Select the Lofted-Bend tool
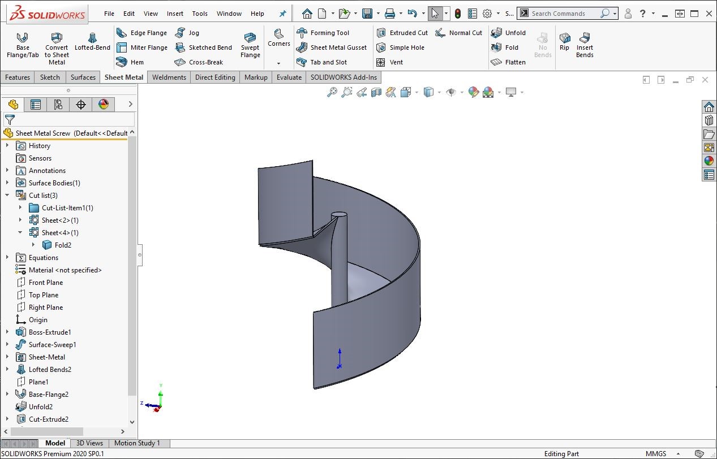717x459 pixels. (x=92, y=42)
